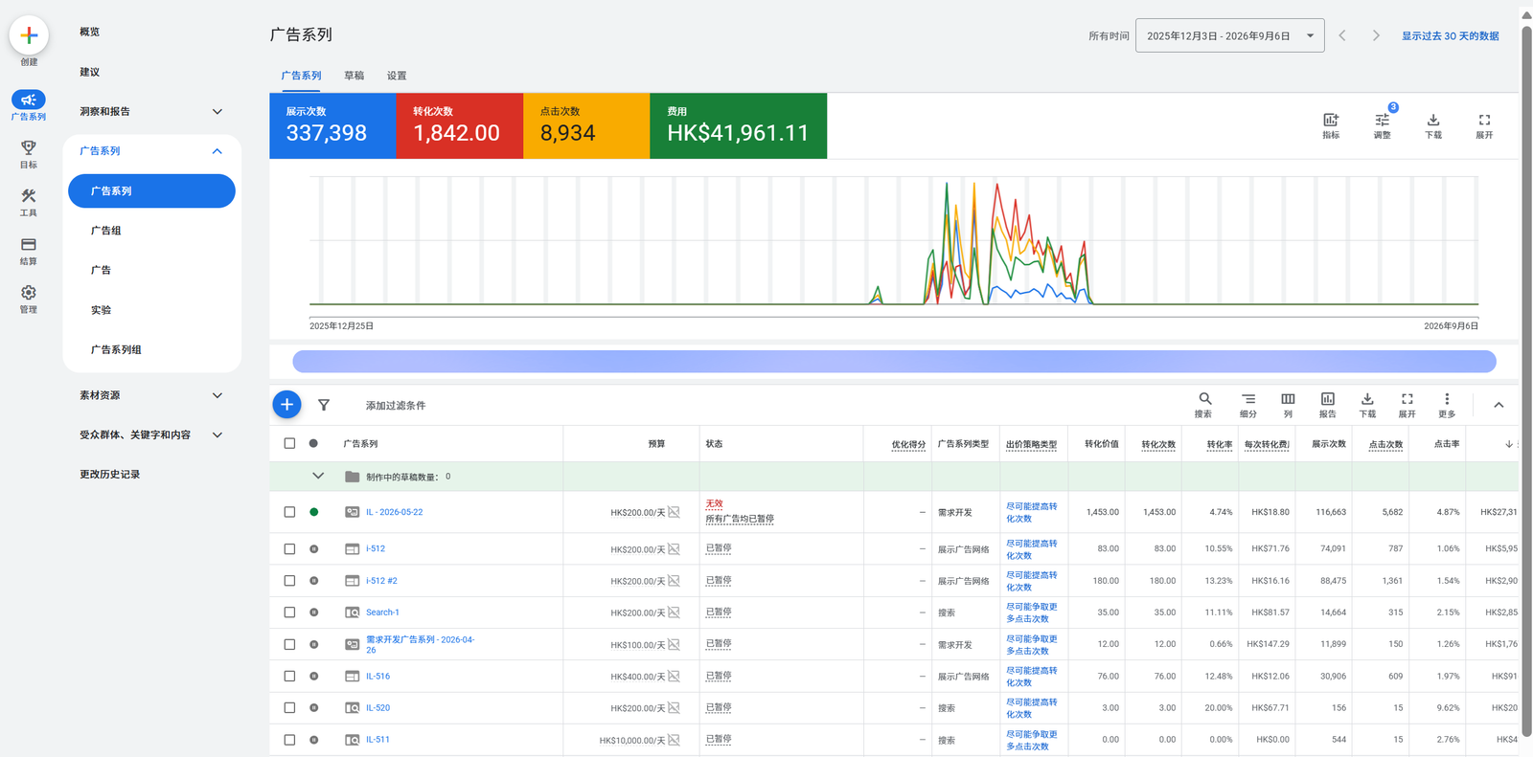Screen dimensions: 1533x757
Task: Collapse the table toolbar with the chevron
Action: (1499, 405)
